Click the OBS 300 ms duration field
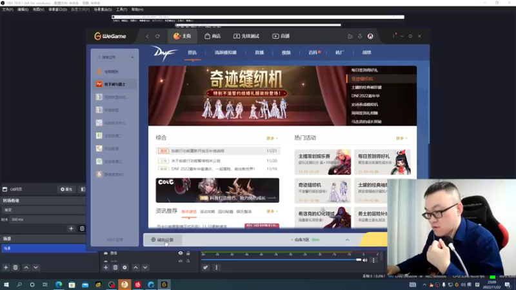Viewport: 516px width, 290px height. coord(48,219)
